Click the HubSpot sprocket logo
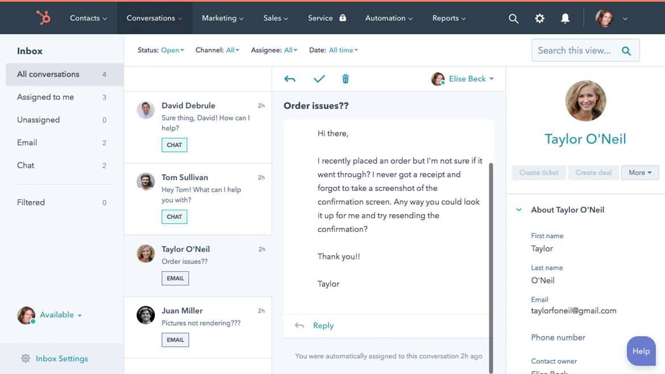This screenshot has height=374, width=665. click(x=43, y=18)
